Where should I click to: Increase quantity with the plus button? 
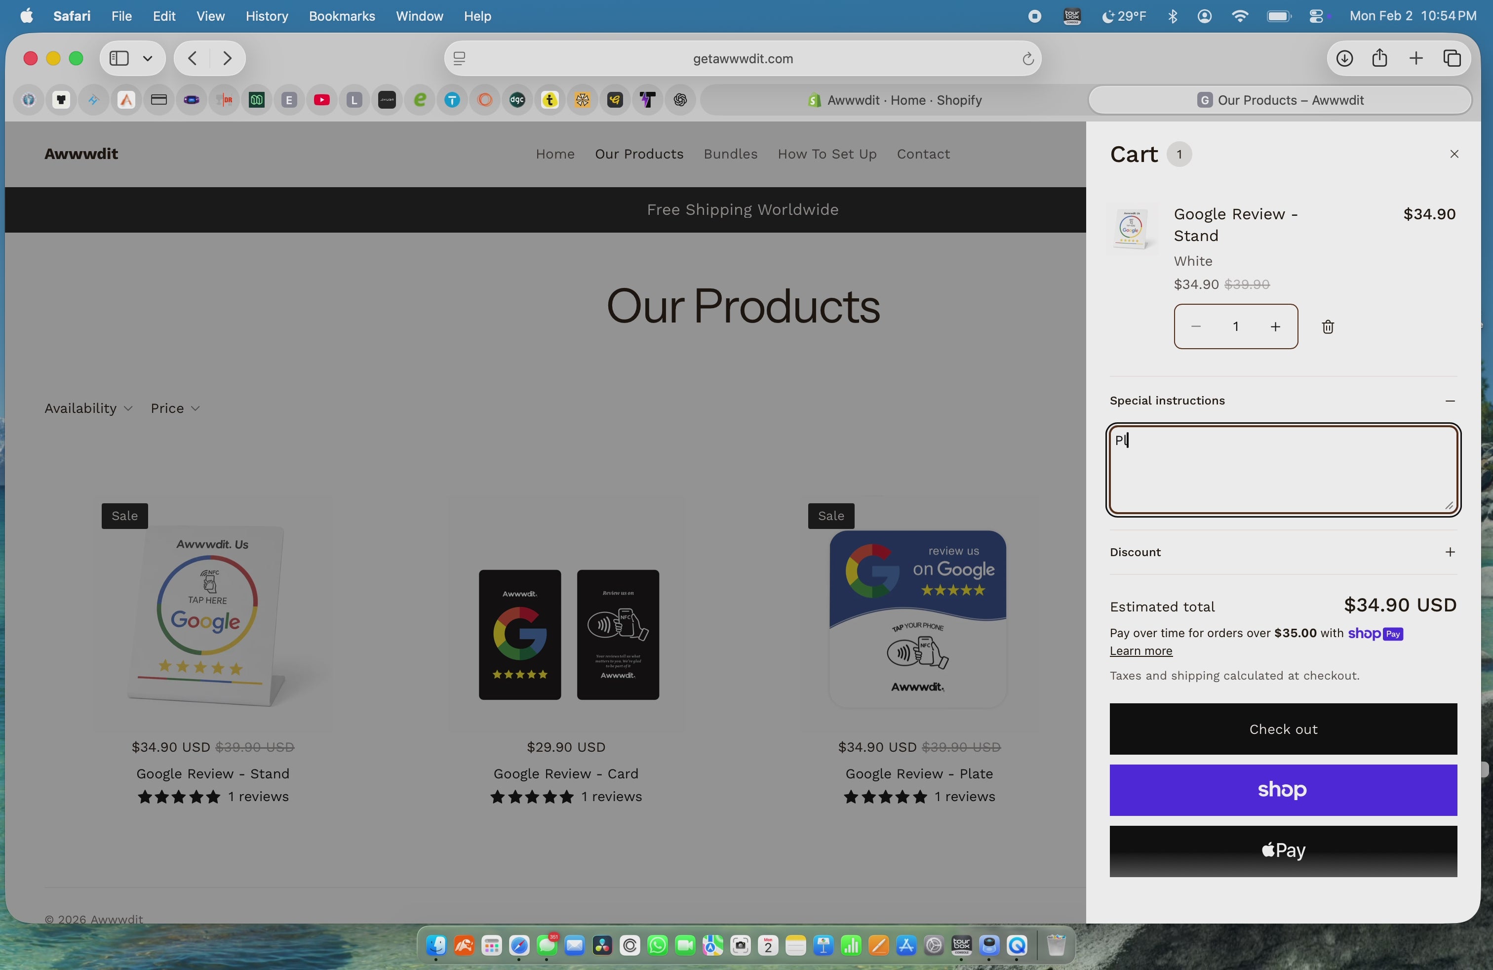[x=1275, y=327]
